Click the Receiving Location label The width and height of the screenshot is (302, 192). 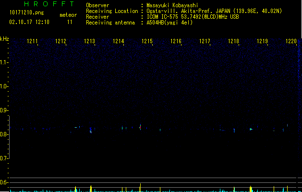[112, 11]
